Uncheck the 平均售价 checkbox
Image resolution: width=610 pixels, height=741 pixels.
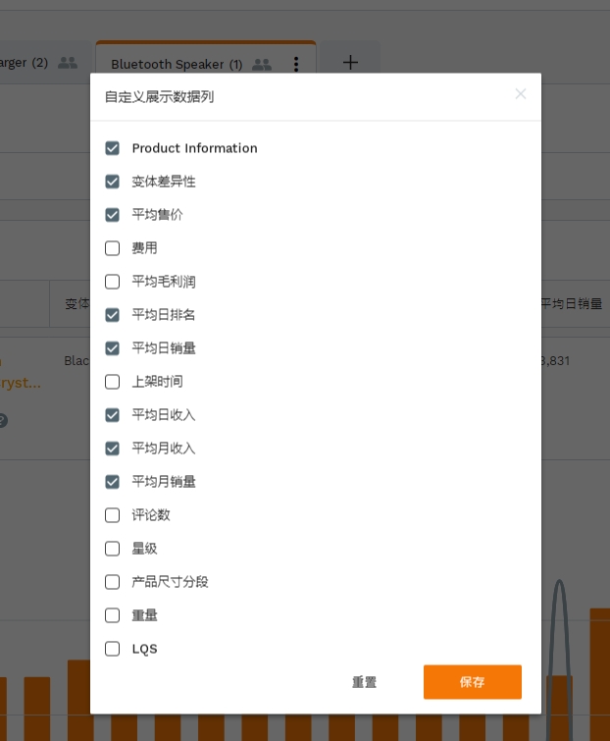113,215
